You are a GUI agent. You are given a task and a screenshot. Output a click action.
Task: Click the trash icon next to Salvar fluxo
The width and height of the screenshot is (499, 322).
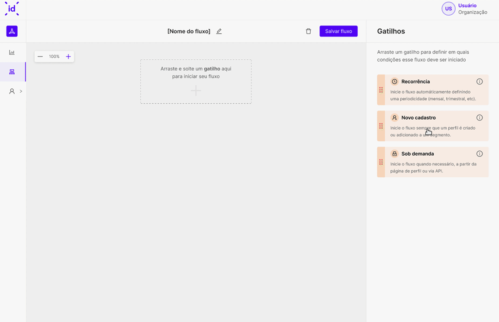click(308, 31)
